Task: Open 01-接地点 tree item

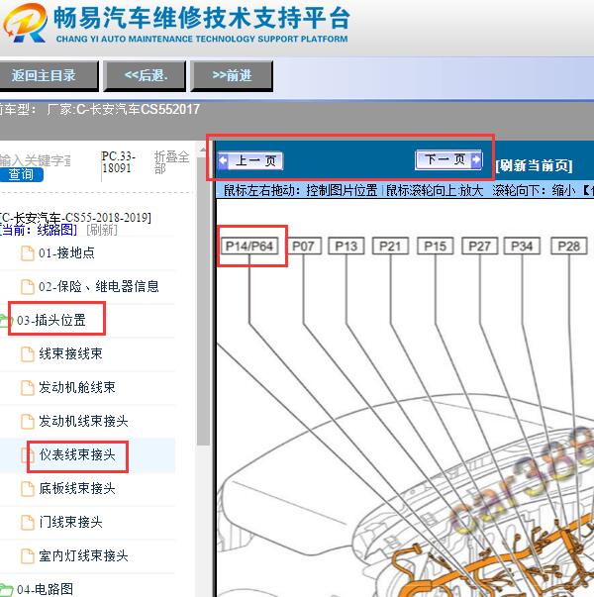Action: click(66, 252)
